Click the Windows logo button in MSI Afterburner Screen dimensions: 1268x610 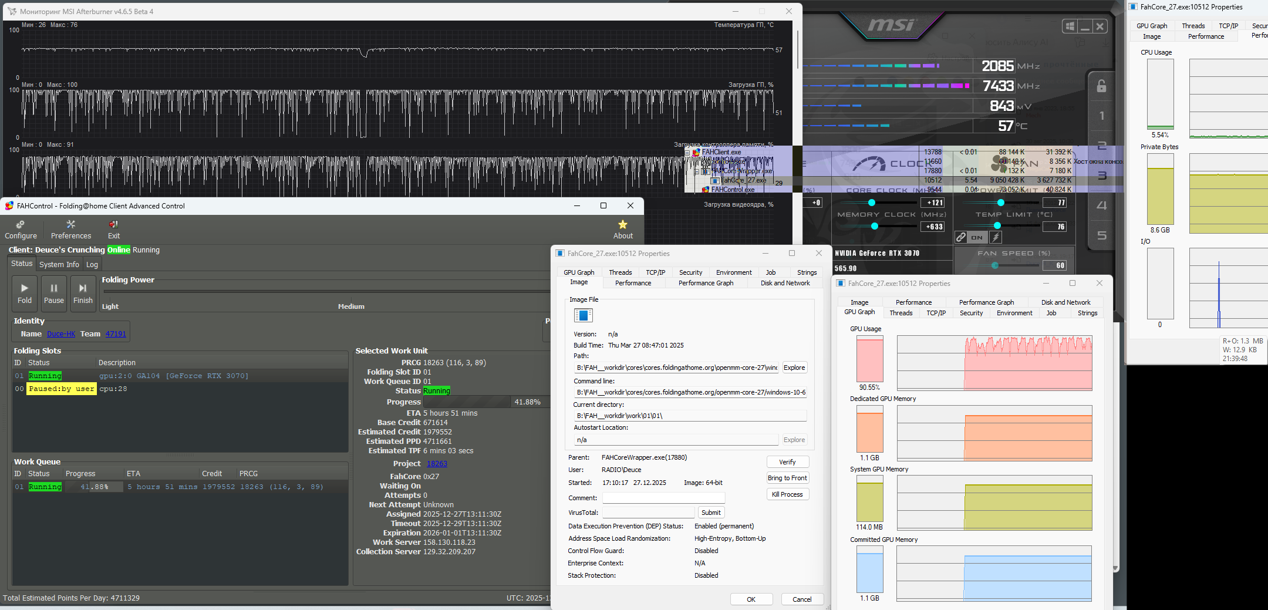coord(1070,26)
